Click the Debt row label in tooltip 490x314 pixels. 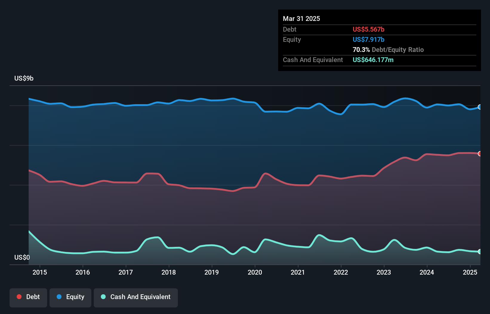[x=289, y=29]
